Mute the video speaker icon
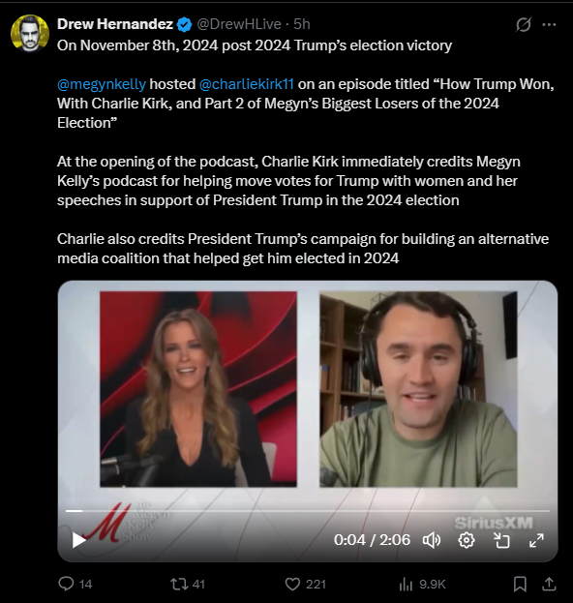 coord(432,540)
